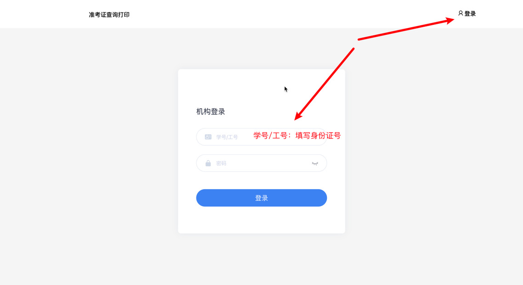Focus the 学号/工号 input field
This screenshot has height=285, width=523.
[261, 137]
